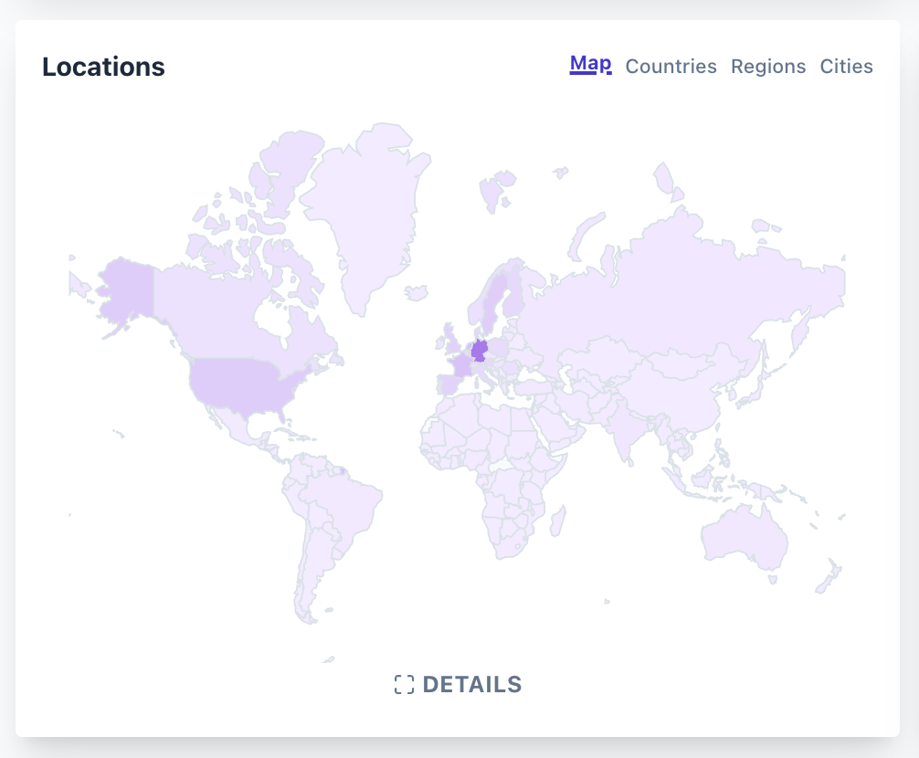Switch to the Countries view

tap(671, 66)
